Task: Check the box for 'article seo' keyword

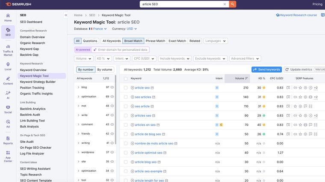Action: pyautogui.click(x=126, y=88)
